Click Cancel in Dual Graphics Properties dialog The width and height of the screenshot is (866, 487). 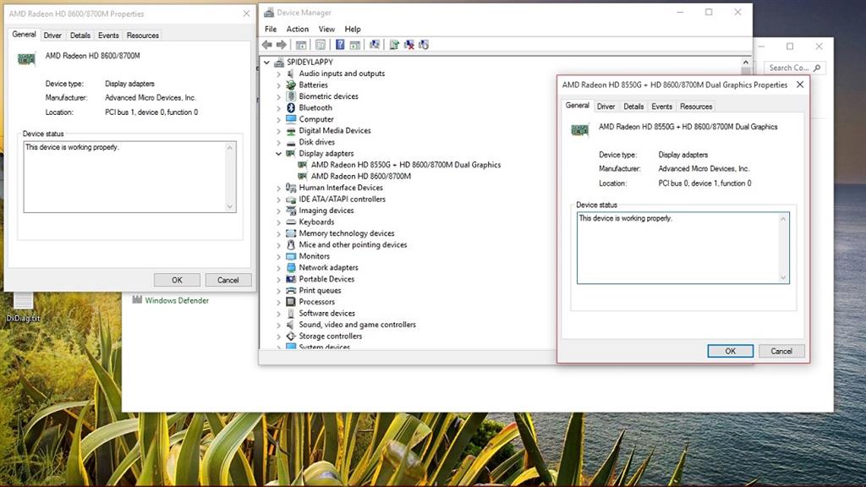point(781,351)
